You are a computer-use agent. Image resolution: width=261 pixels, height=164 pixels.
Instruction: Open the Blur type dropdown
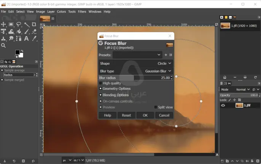pyautogui.click(x=136, y=71)
